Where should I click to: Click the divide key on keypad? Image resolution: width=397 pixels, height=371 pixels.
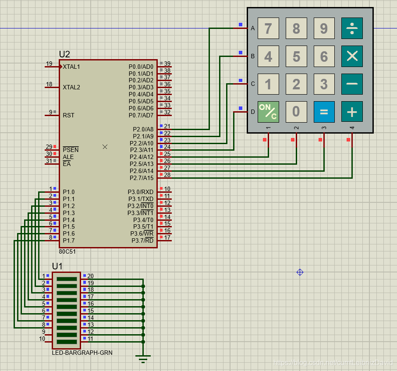pyautogui.click(x=352, y=28)
